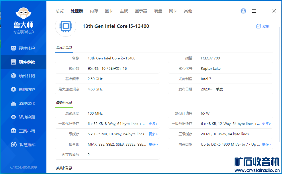The image size is (282, 174).
Task: Expand 一级数据缓存 更多 details
Action: tap(266, 124)
